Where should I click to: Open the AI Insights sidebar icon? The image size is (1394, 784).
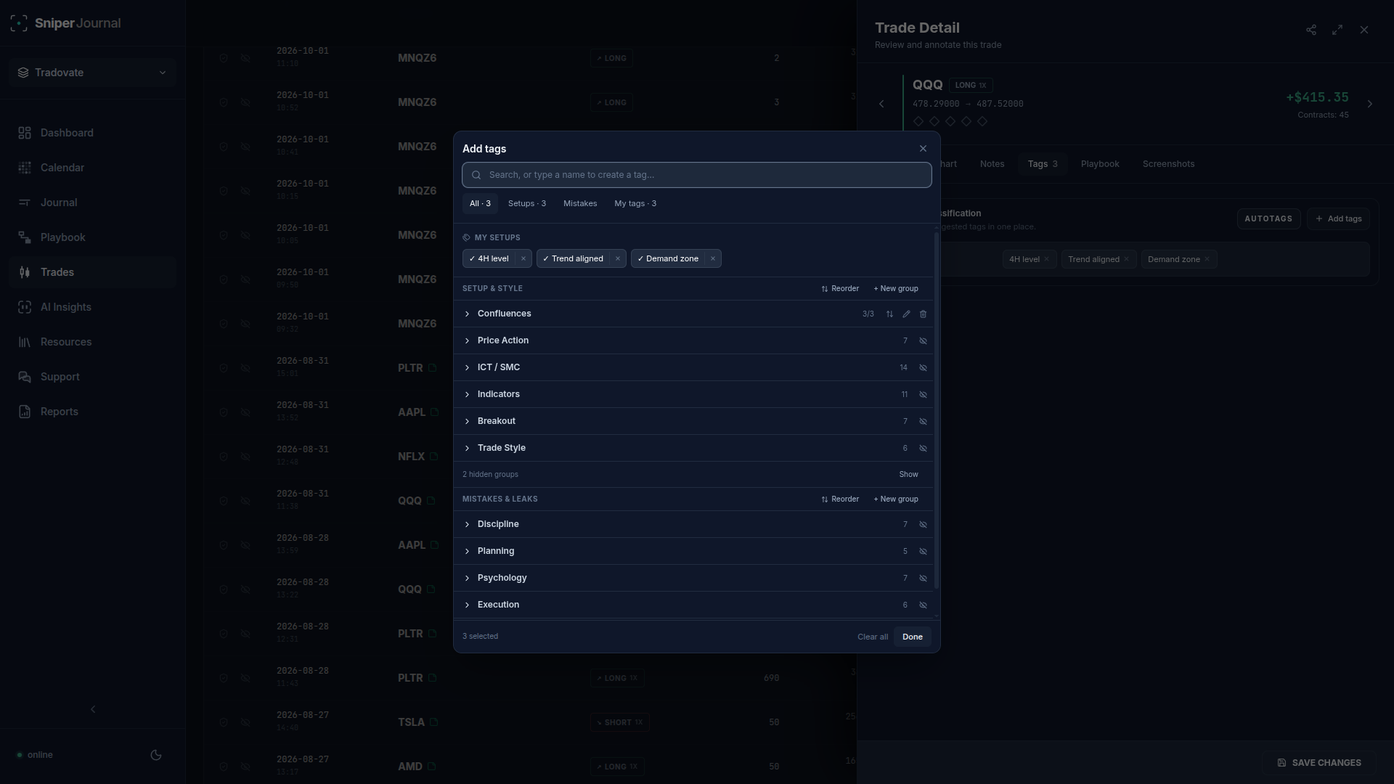click(x=25, y=307)
